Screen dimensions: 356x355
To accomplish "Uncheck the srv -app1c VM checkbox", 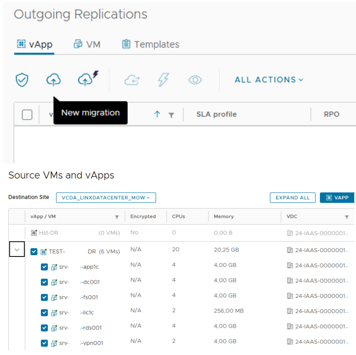I will pyautogui.click(x=44, y=267).
